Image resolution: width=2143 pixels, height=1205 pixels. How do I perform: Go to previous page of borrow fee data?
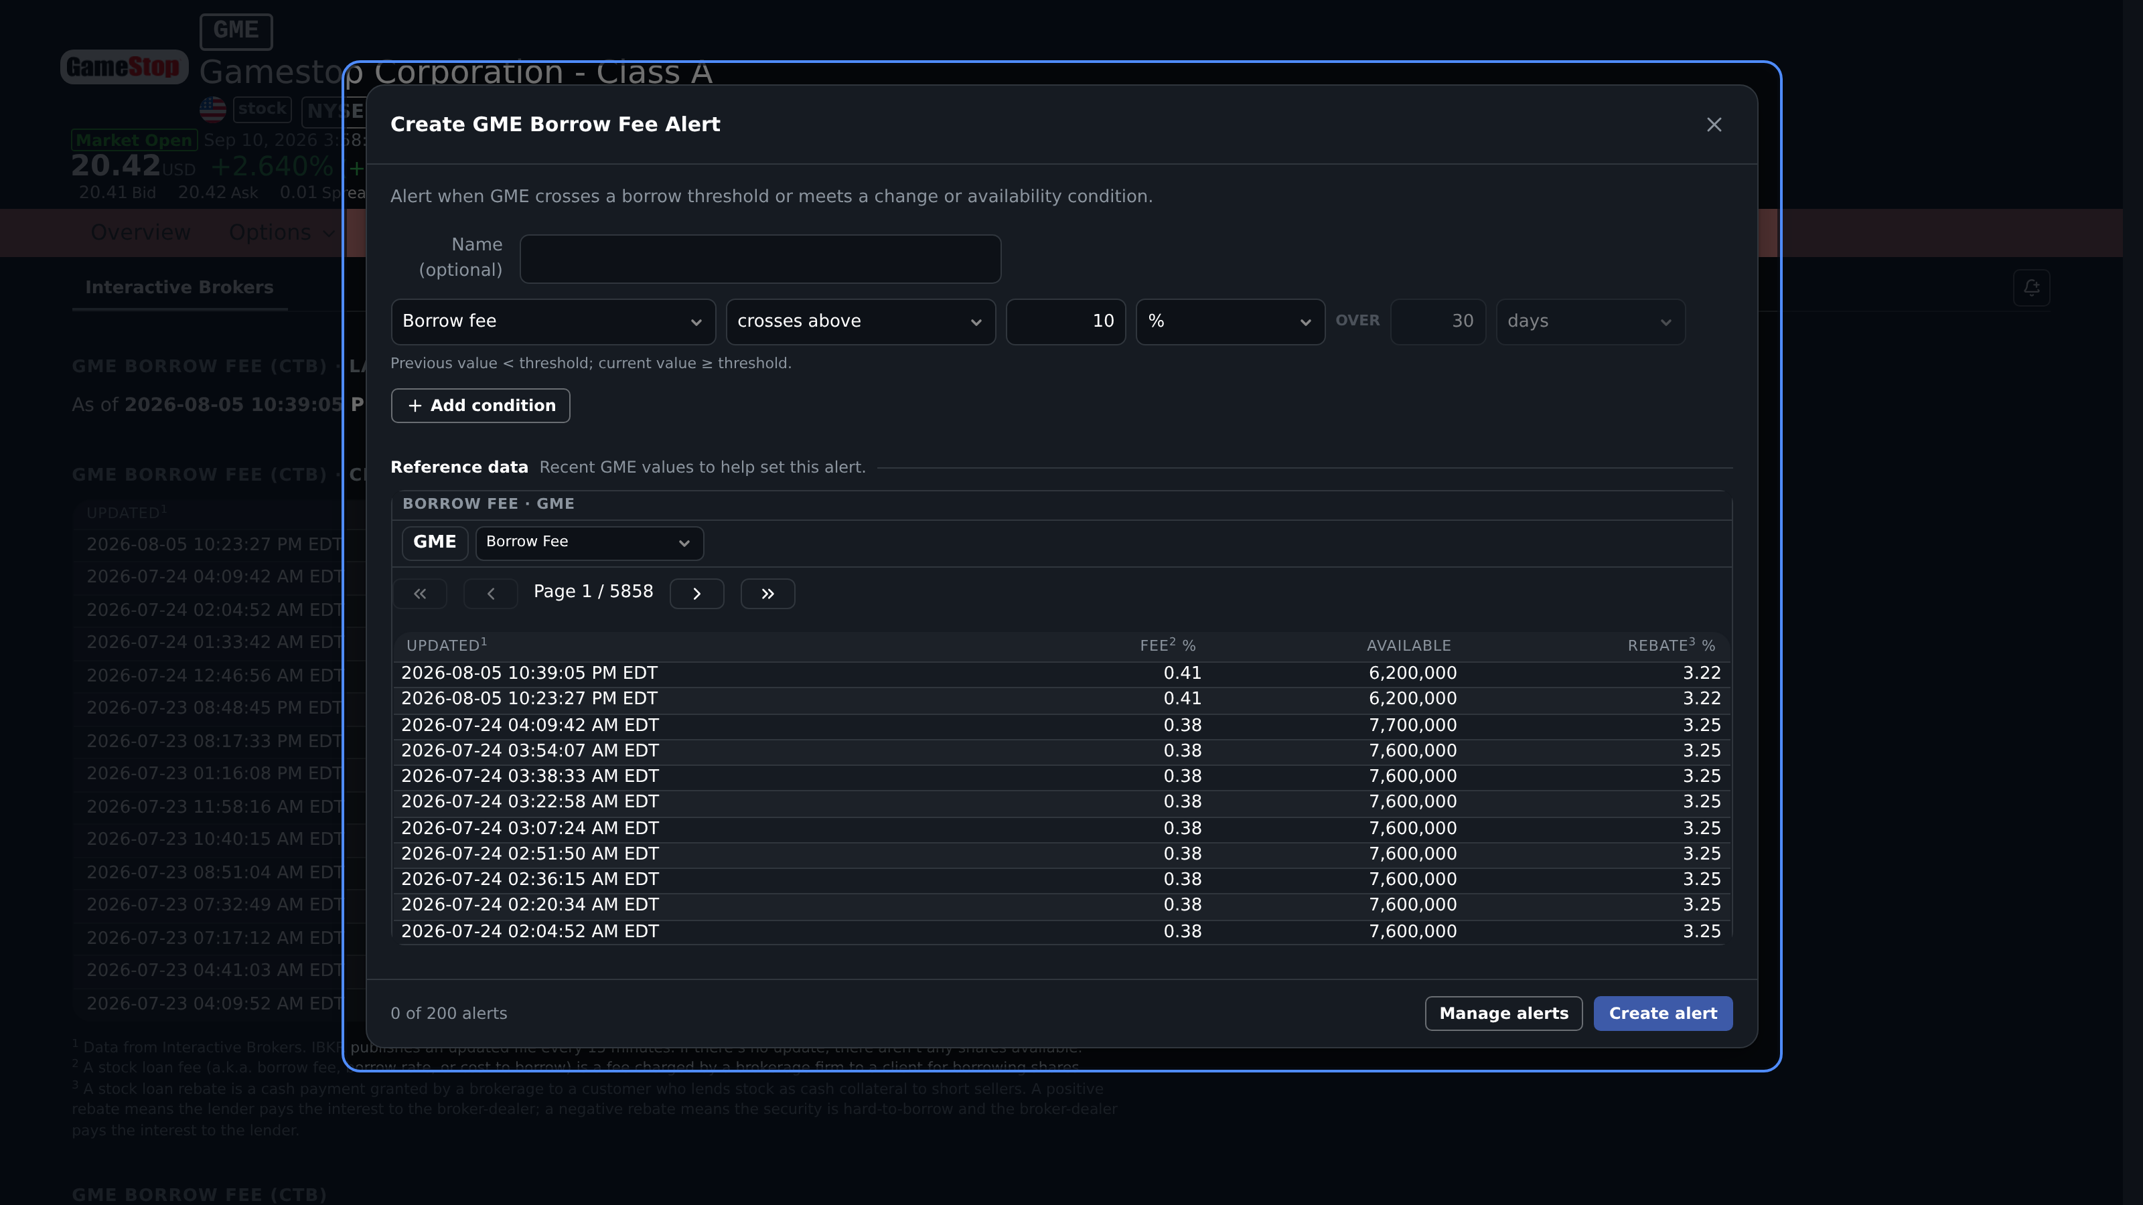click(x=491, y=594)
